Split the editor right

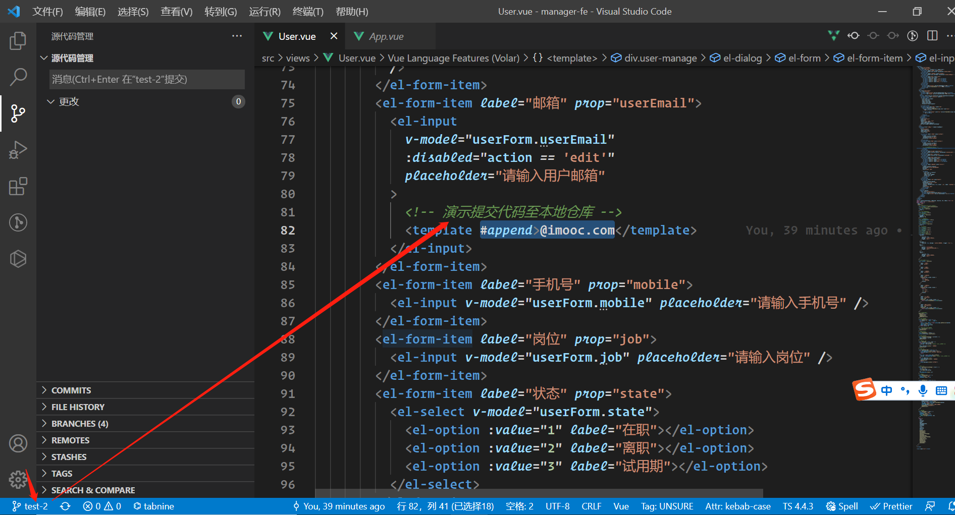point(932,36)
